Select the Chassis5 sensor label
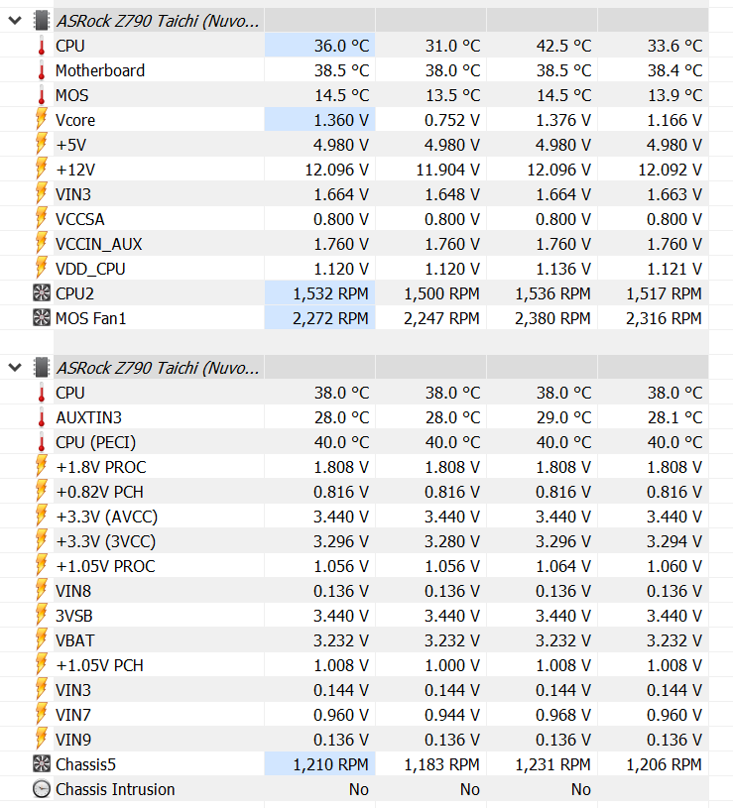Viewport: 733px width, 808px height. (85, 764)
